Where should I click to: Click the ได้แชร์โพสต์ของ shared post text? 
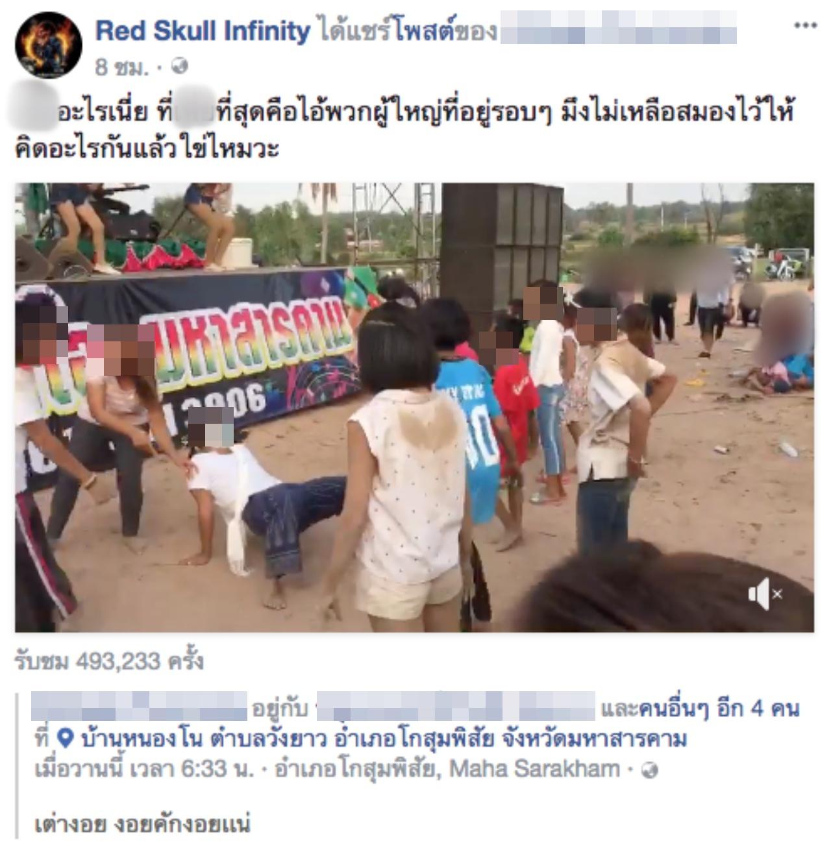pyautogui.click(x=407, y=31)
